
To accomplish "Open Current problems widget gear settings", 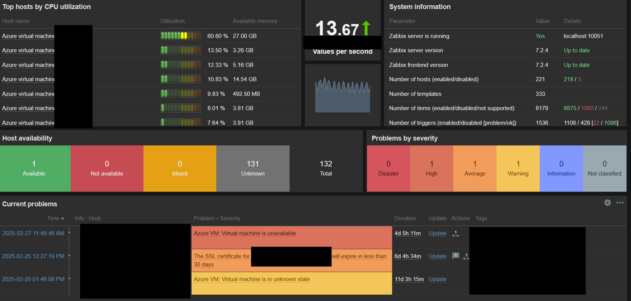I will point(607,203).
